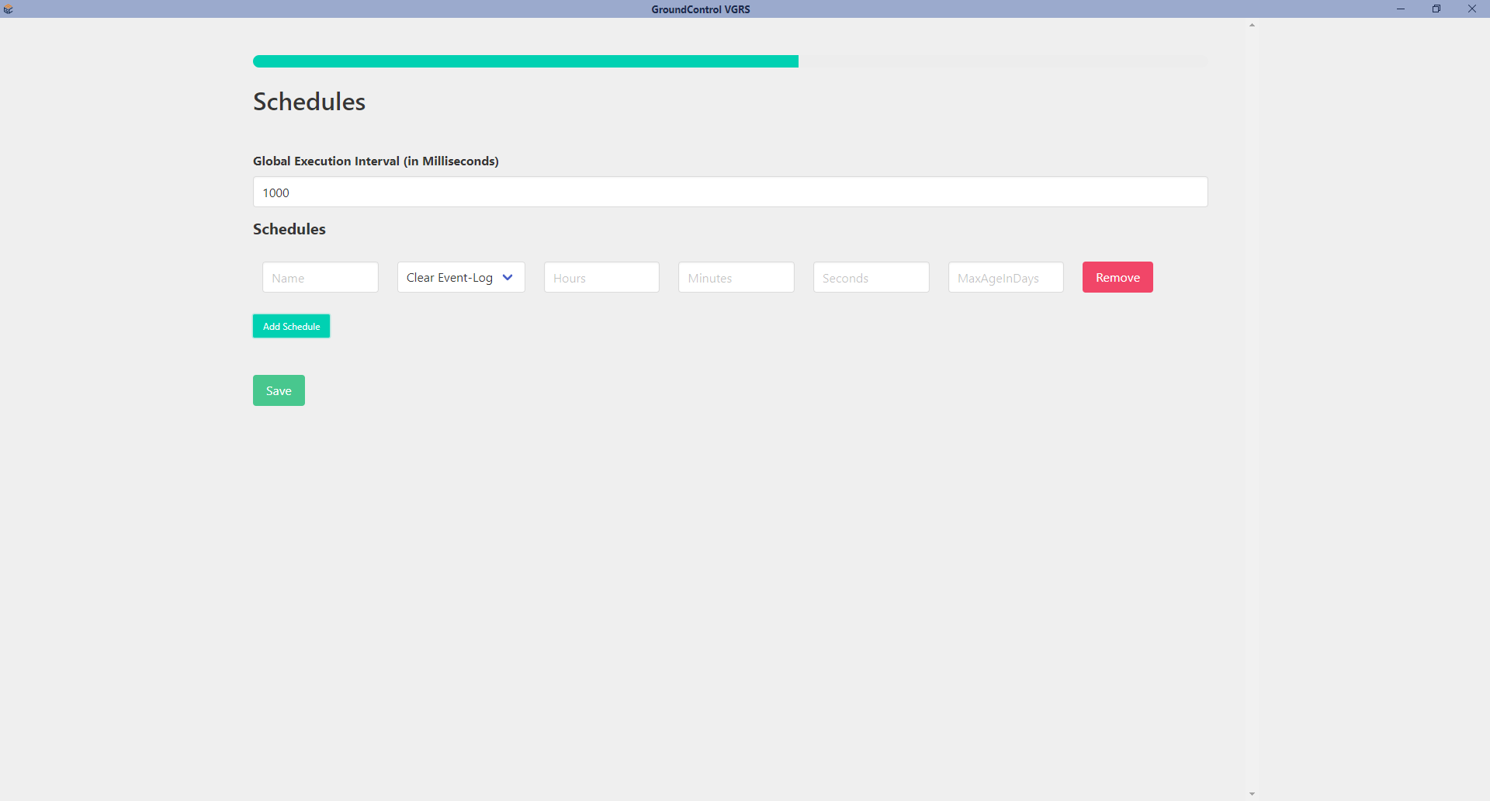The width and height of the screenshot is (1490, 801).
Task: Select the Minutes input box
Action: [736, 277]
